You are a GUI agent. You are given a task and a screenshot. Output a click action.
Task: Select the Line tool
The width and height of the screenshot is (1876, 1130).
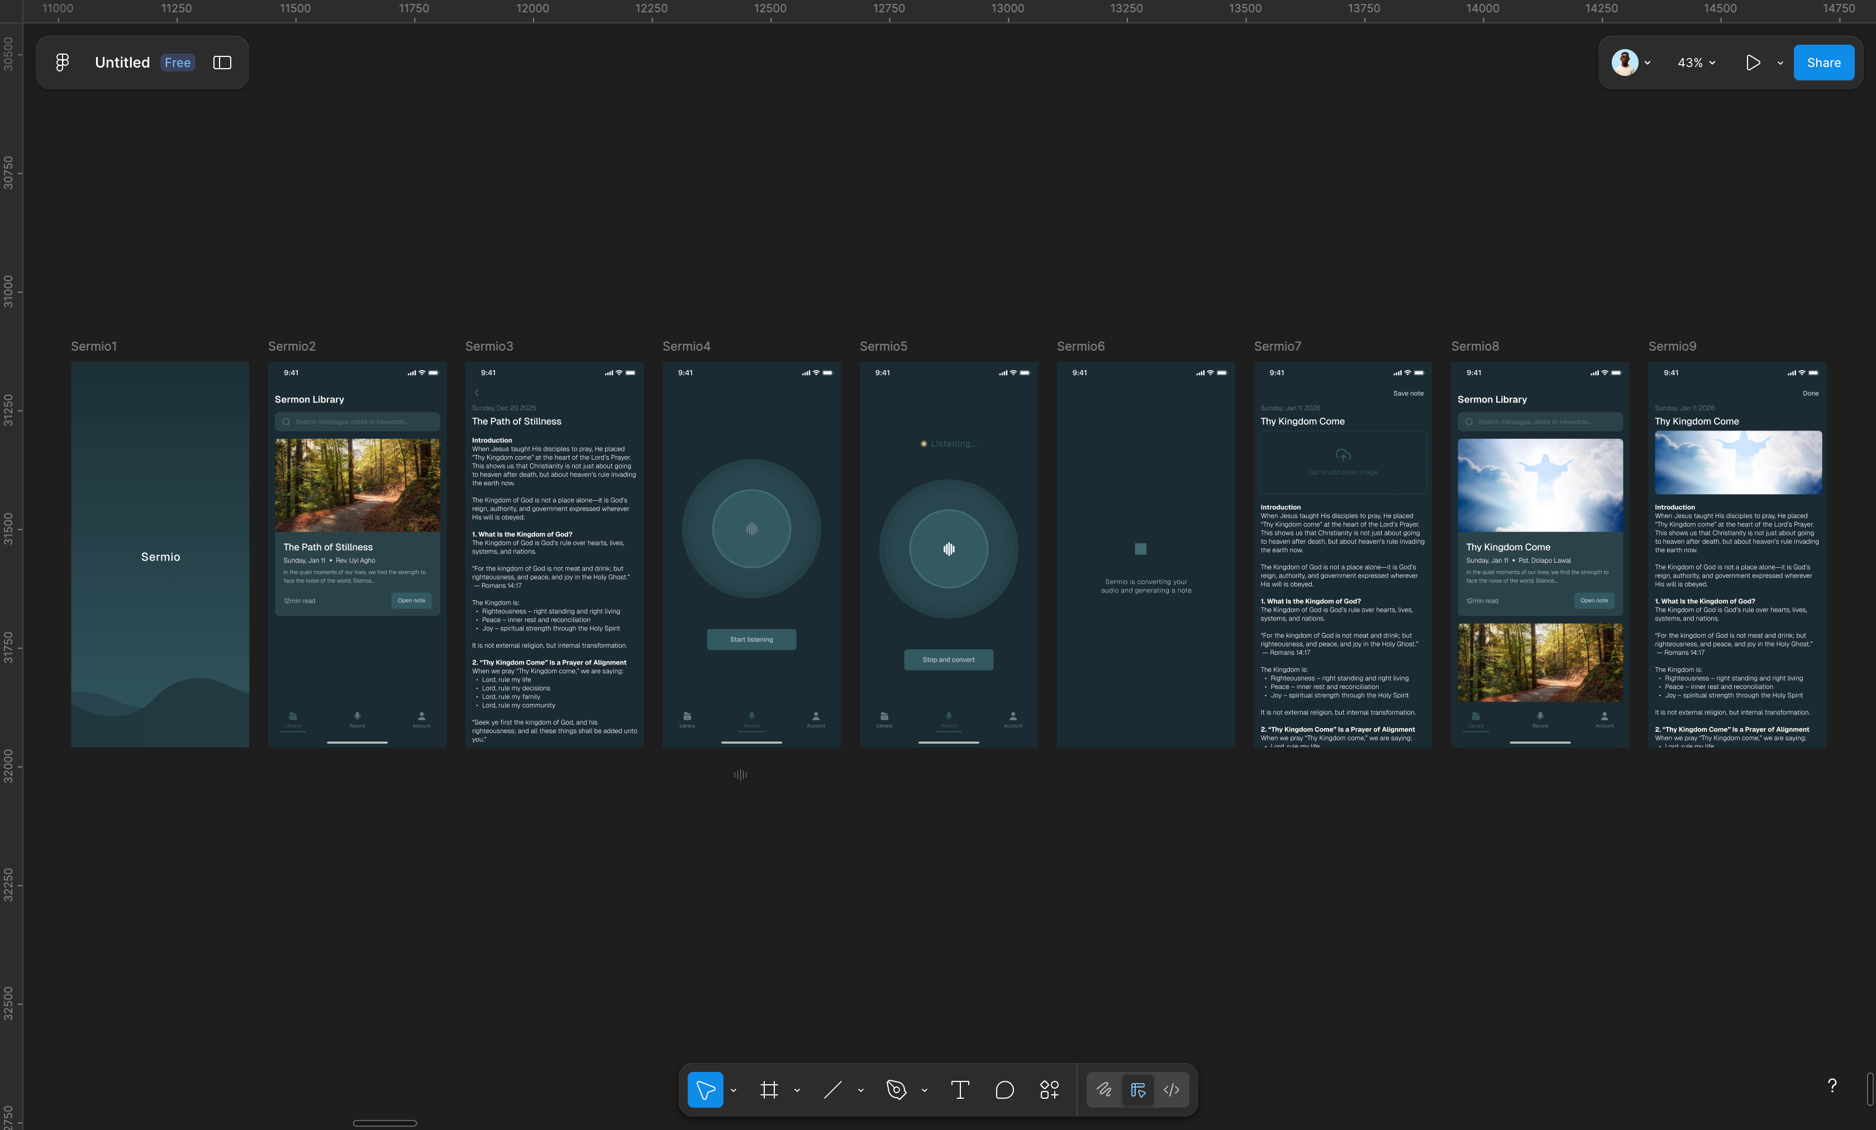pyautogui.click(x=832, y=1090)
